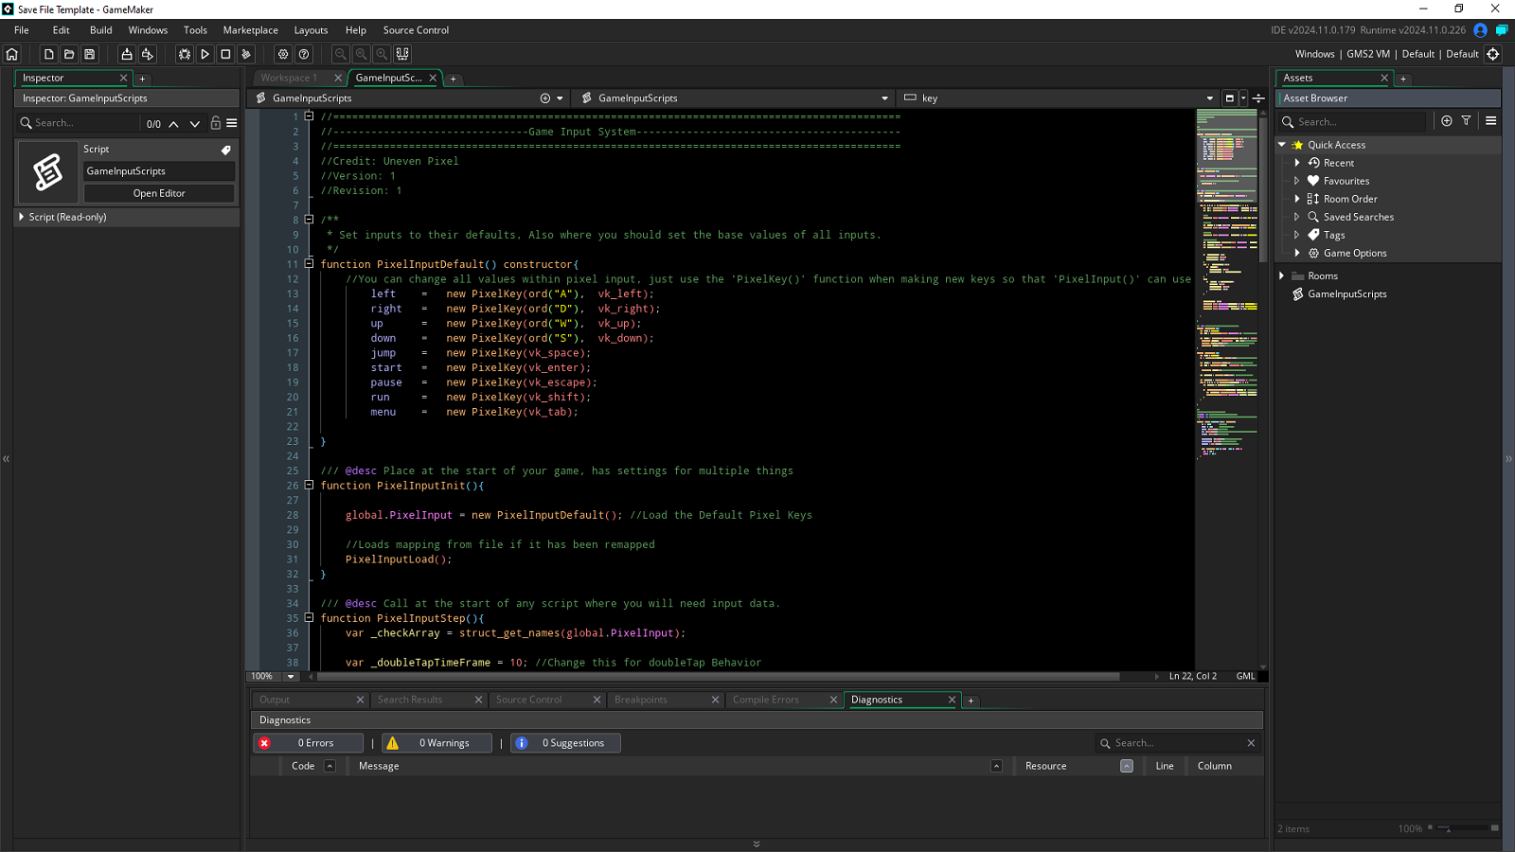Open GameMaker preferences via the gear icon
Image resolution: width=1515 pixels, height=852 pixels.
(283, 54)
